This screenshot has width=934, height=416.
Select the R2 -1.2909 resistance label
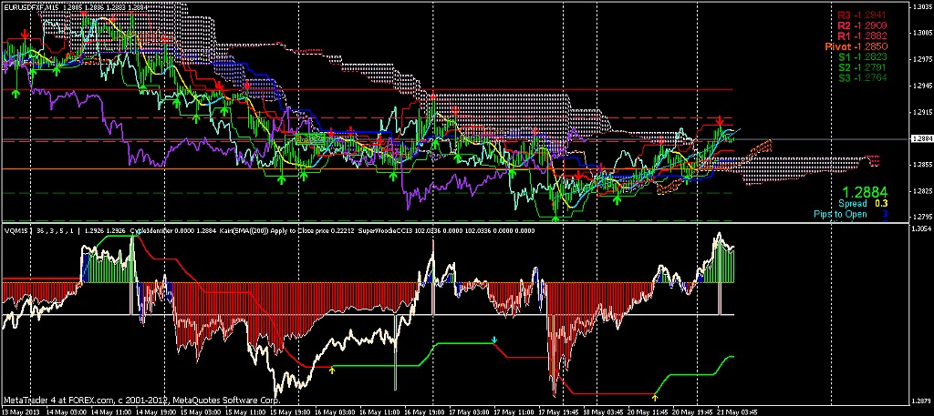click(863, 26)
